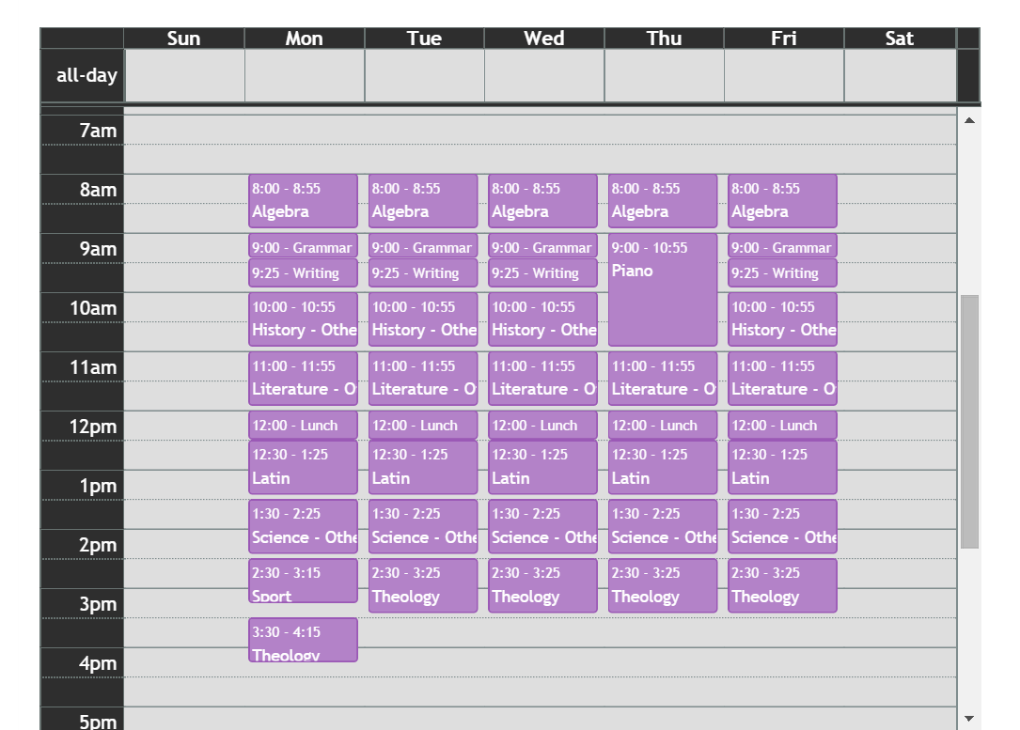
Task: Open Tuesday's Algebra event
Action: tap(423, 200)
